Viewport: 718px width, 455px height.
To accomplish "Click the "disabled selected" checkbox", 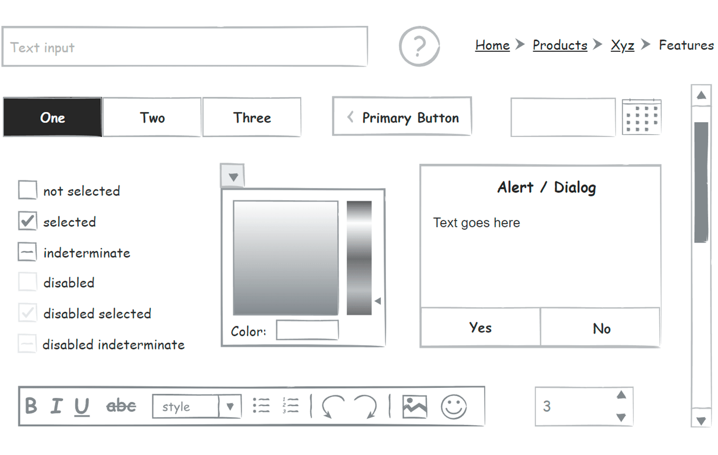I will 27,313.
